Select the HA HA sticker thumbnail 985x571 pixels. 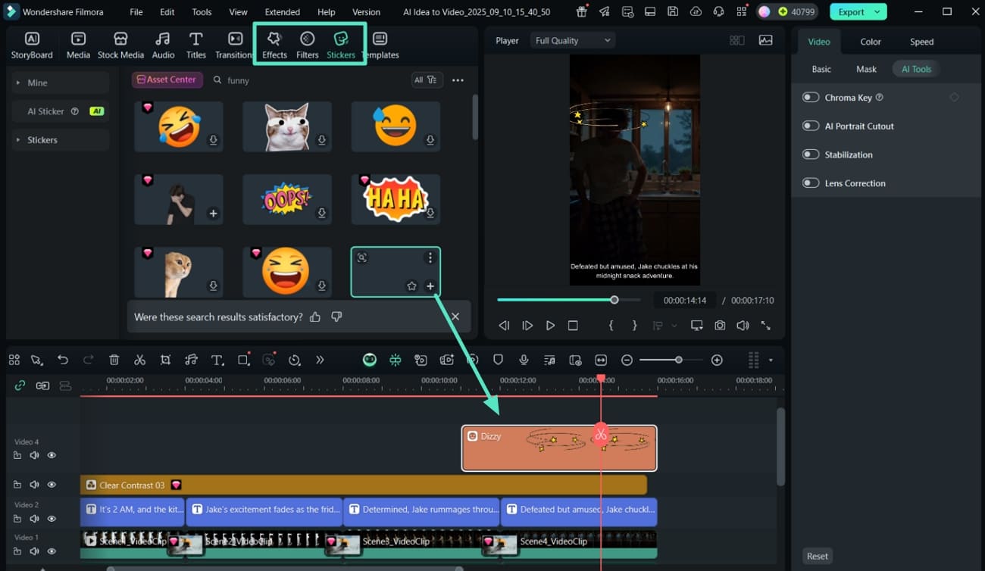point(396,199)
